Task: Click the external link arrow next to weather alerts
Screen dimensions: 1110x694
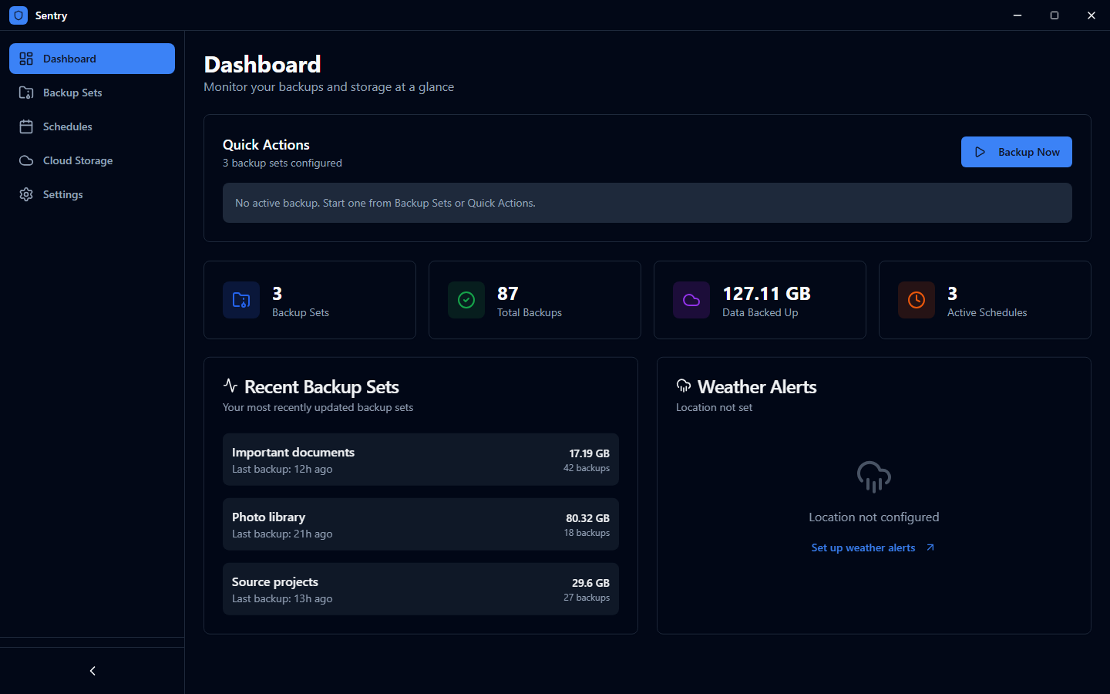Action: (x=930, y=547)
